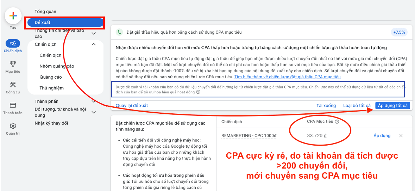Select Tổng quan in the sidebar

tap(45, 12)
